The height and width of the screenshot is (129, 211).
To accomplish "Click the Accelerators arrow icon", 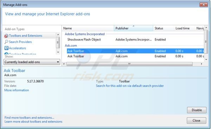I will click(x=6, y=48).
